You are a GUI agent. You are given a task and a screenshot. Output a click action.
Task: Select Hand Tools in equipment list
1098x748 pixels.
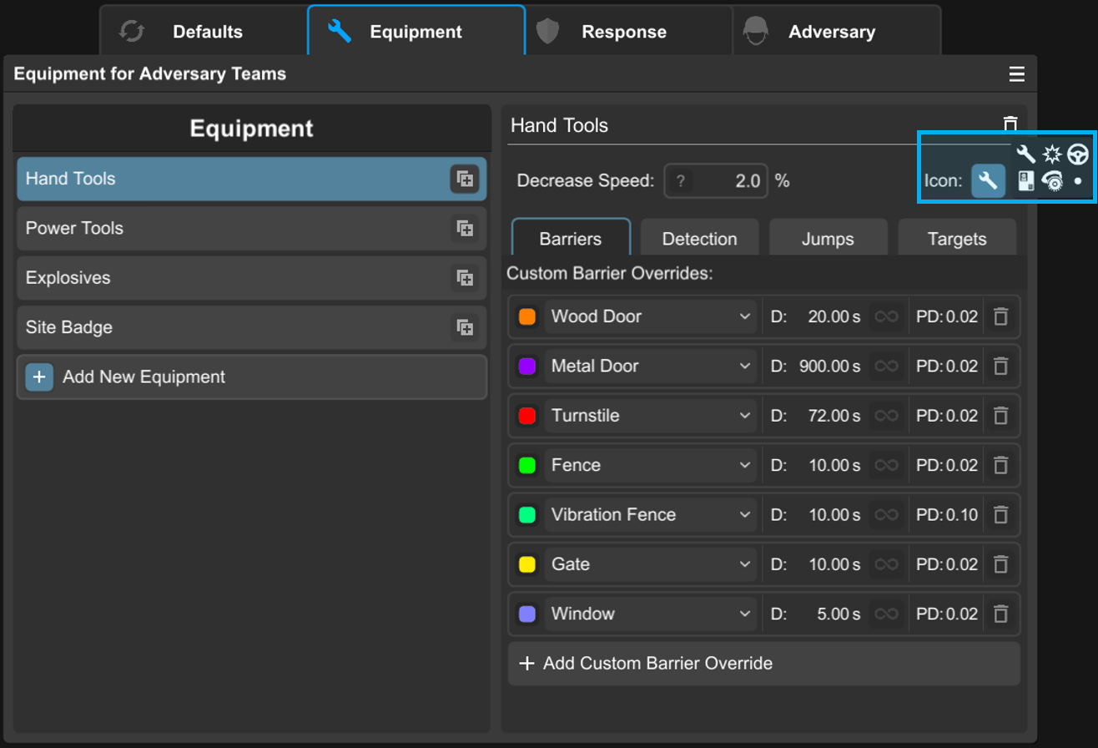point(251,179)
